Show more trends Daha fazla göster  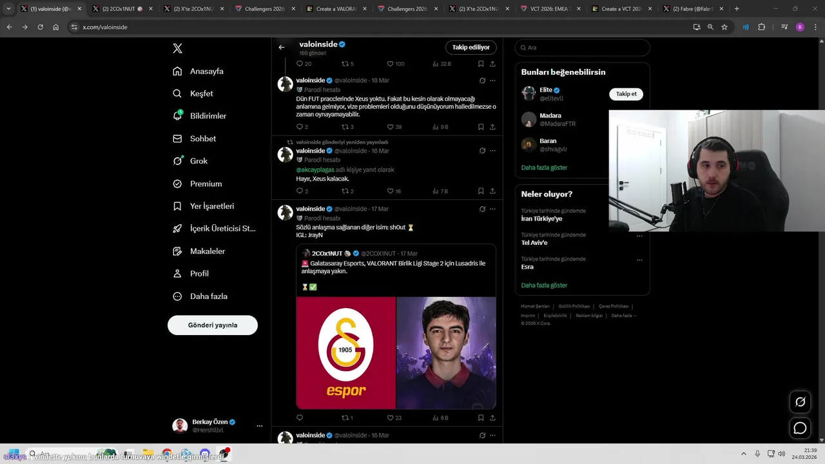(x=544, y=285)
